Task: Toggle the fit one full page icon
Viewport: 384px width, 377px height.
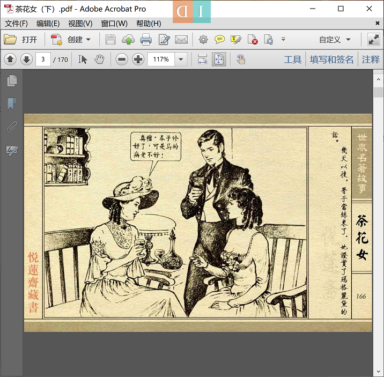Action: click(x=219, y=59)
